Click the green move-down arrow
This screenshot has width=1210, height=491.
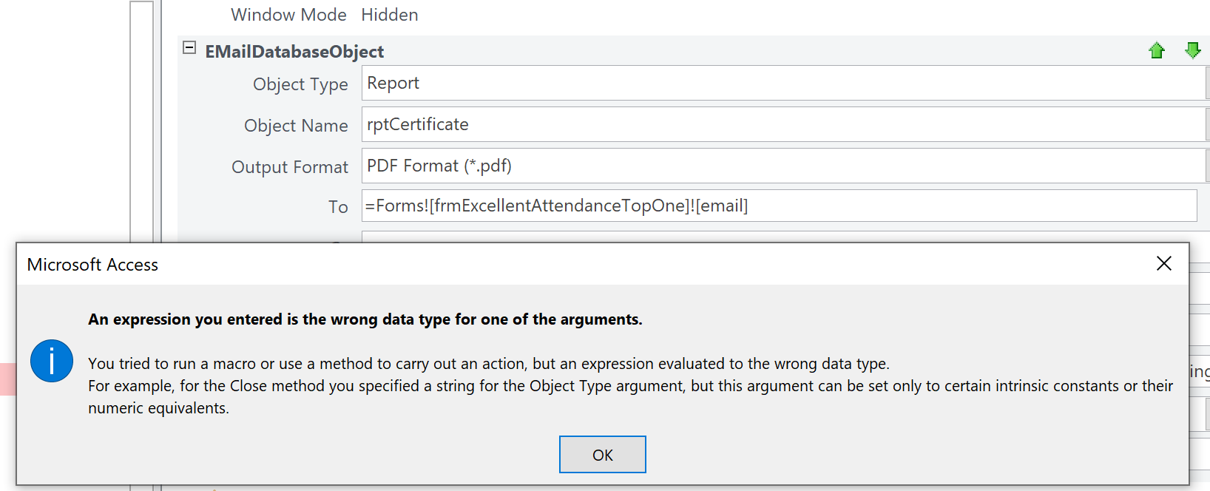pyautogui.click(x=1192, y=50)
